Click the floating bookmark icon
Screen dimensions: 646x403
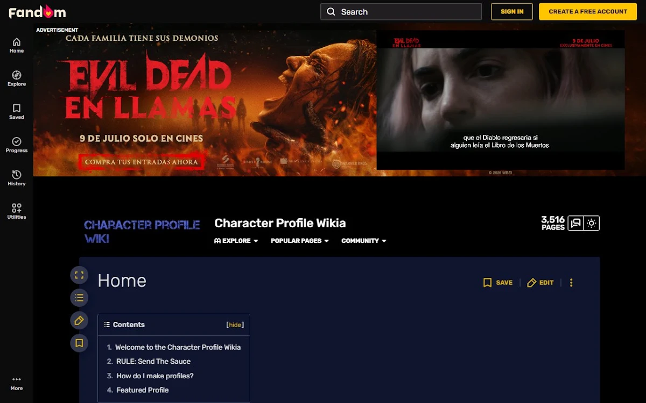click(79, 343)
